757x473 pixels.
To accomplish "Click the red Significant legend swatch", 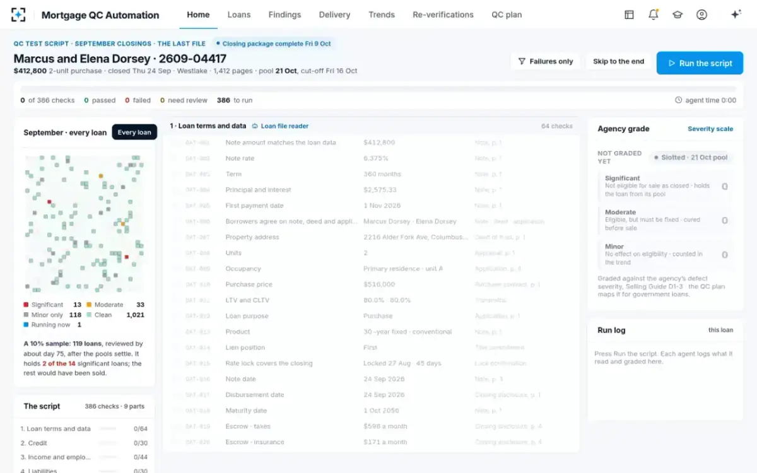I will pos(26,305).
